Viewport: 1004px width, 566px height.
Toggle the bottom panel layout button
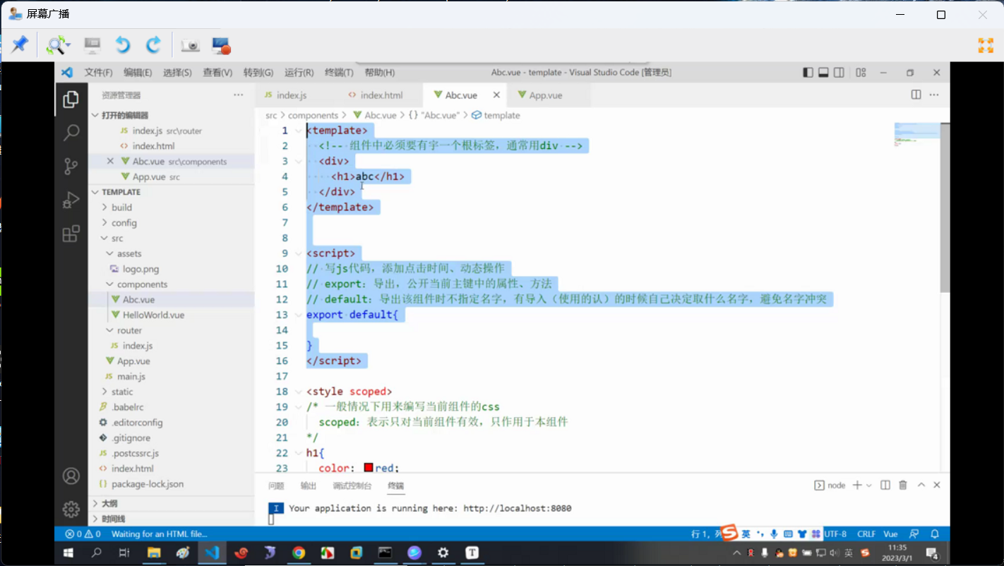823,73
